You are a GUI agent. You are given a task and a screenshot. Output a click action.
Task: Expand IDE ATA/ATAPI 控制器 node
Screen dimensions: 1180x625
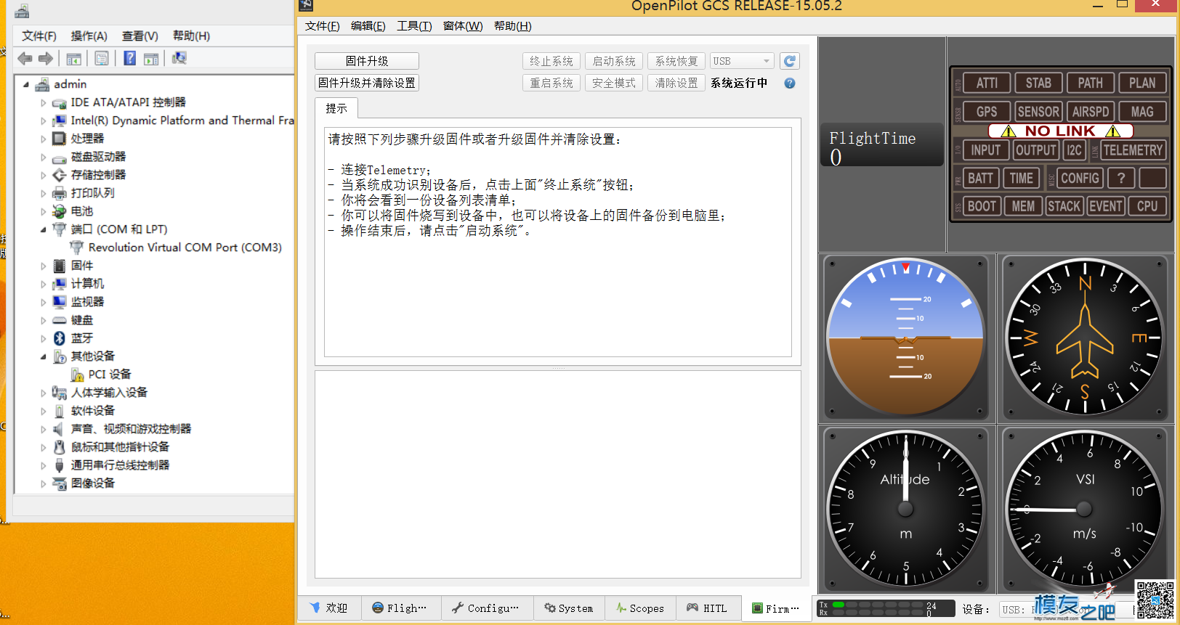coord(44,102)
